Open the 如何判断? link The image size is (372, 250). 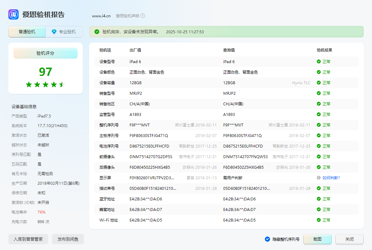pos(331,178)
